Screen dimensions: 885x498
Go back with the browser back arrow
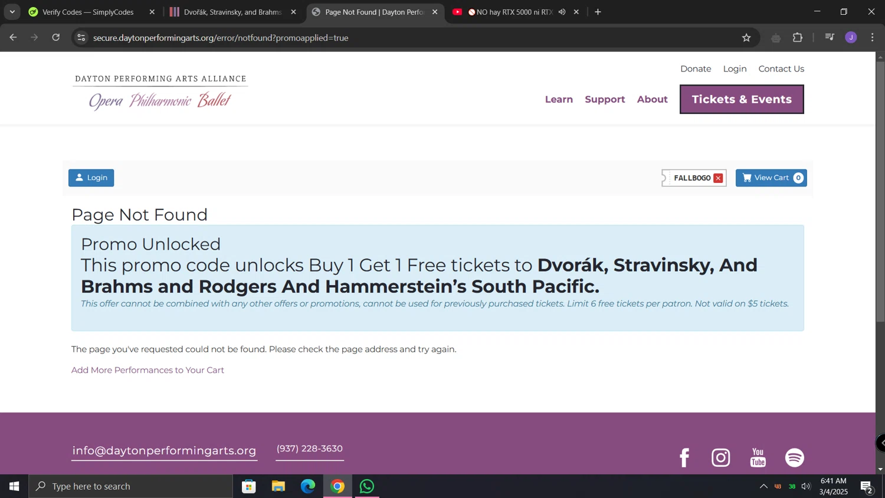(13, 38)
